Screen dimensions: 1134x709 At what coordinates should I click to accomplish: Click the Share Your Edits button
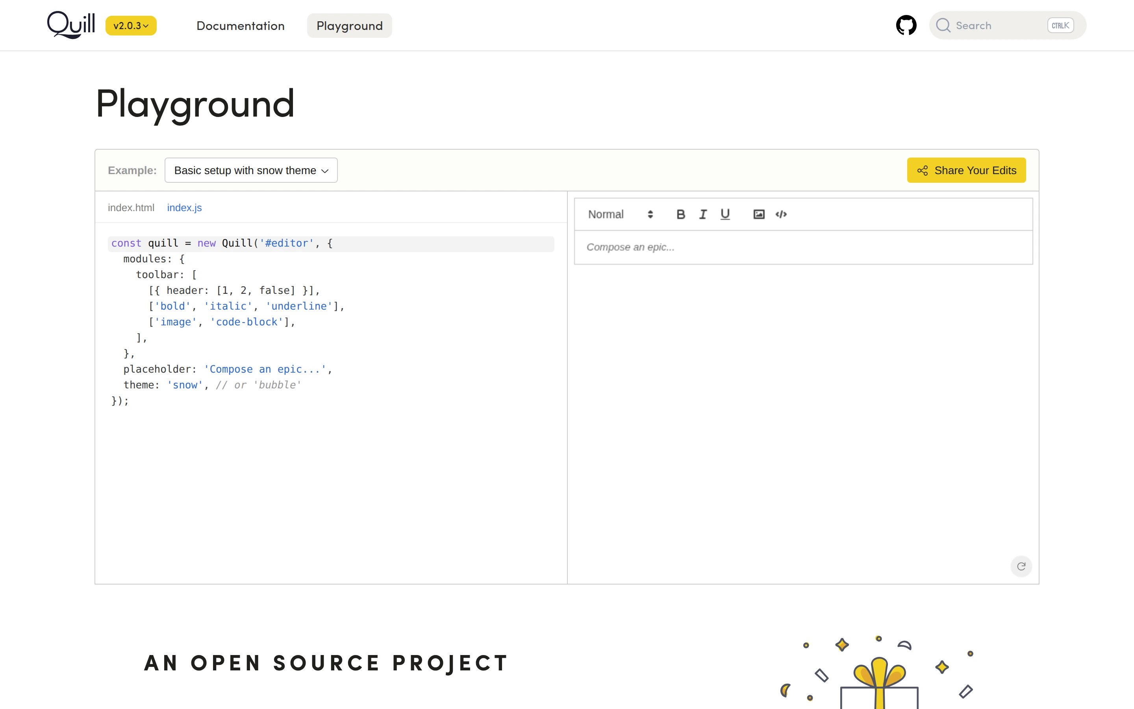click(x=966, y=170)
